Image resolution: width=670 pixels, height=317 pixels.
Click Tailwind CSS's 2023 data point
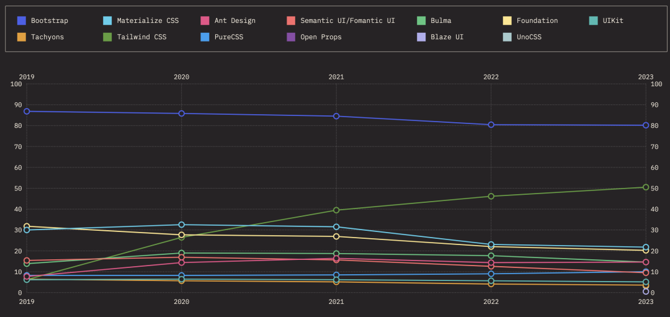pos(646,187)
